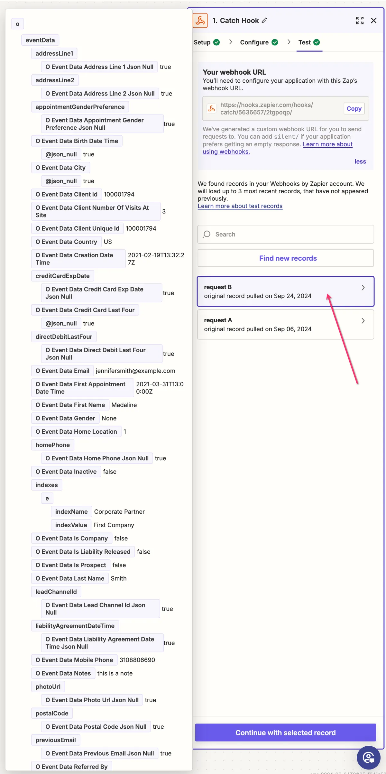Open the Test tab

pos(309,42)
